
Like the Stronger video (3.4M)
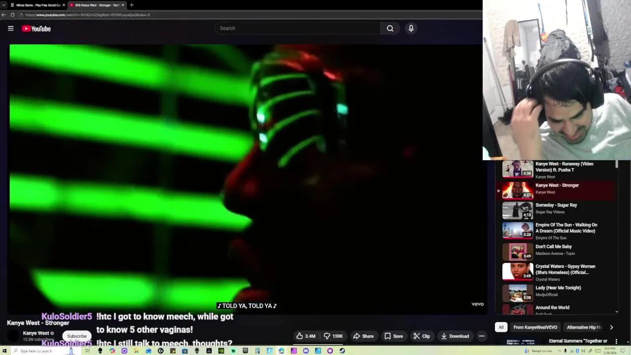(x=306, y=336)
